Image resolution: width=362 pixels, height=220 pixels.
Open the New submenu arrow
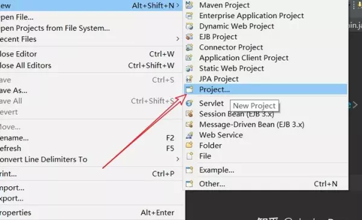(177, 5)
